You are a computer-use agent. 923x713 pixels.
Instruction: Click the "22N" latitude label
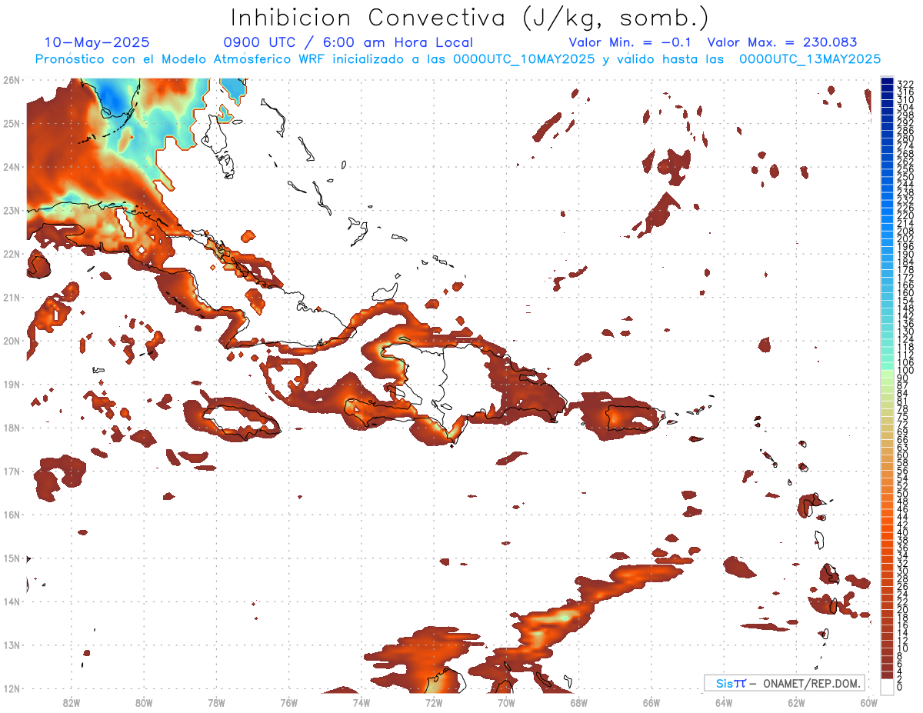[11, 254]
